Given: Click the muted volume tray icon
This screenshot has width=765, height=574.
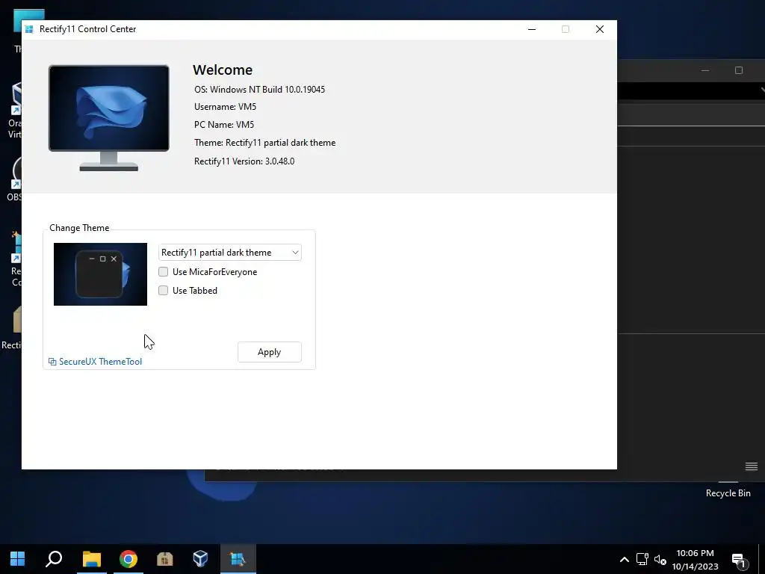Looking at the screenshot, I should tap(660, 560).
